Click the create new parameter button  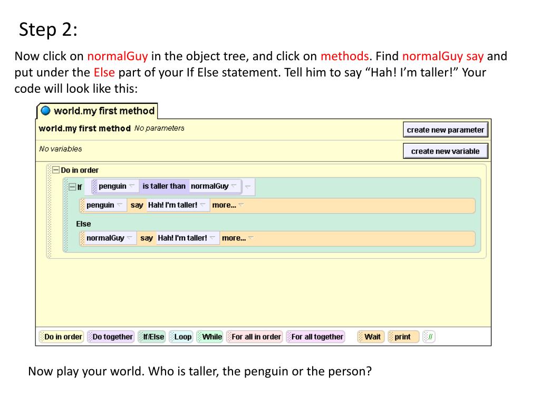(445, 130)
